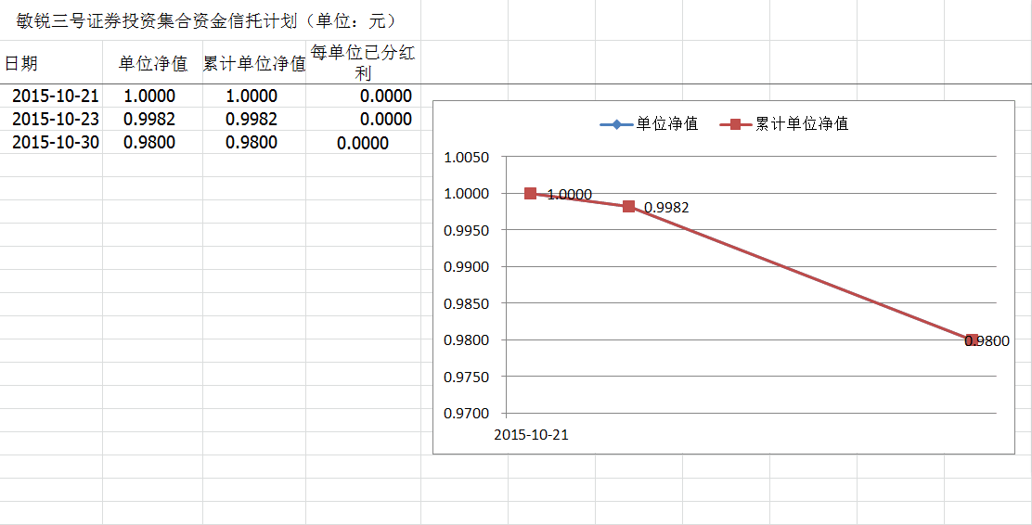Click the 0.9982 data label in chart
This screenshot has height=525, width=1032.
coord(666,208)
